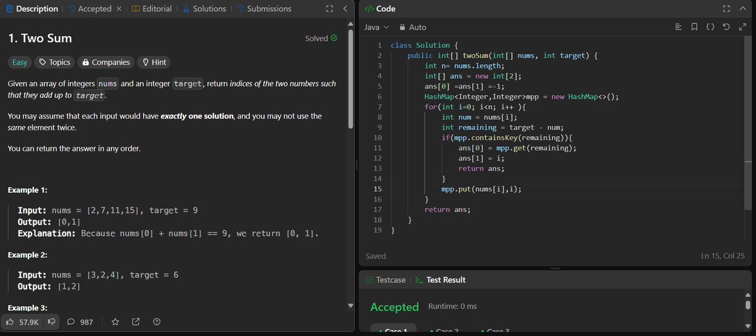Click the 'Runtime: 0 ms' text
This screenshot has width=756, height=336.
[x=452, y=306]
